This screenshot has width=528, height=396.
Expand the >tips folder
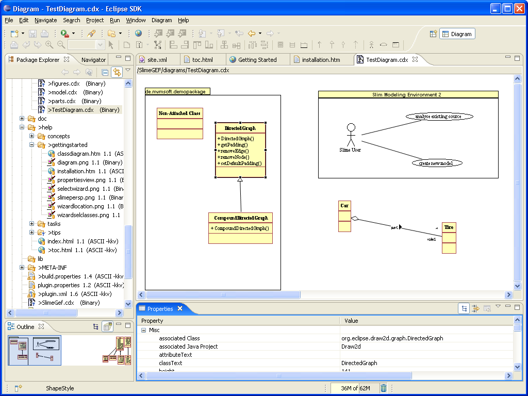coord(31,233)
